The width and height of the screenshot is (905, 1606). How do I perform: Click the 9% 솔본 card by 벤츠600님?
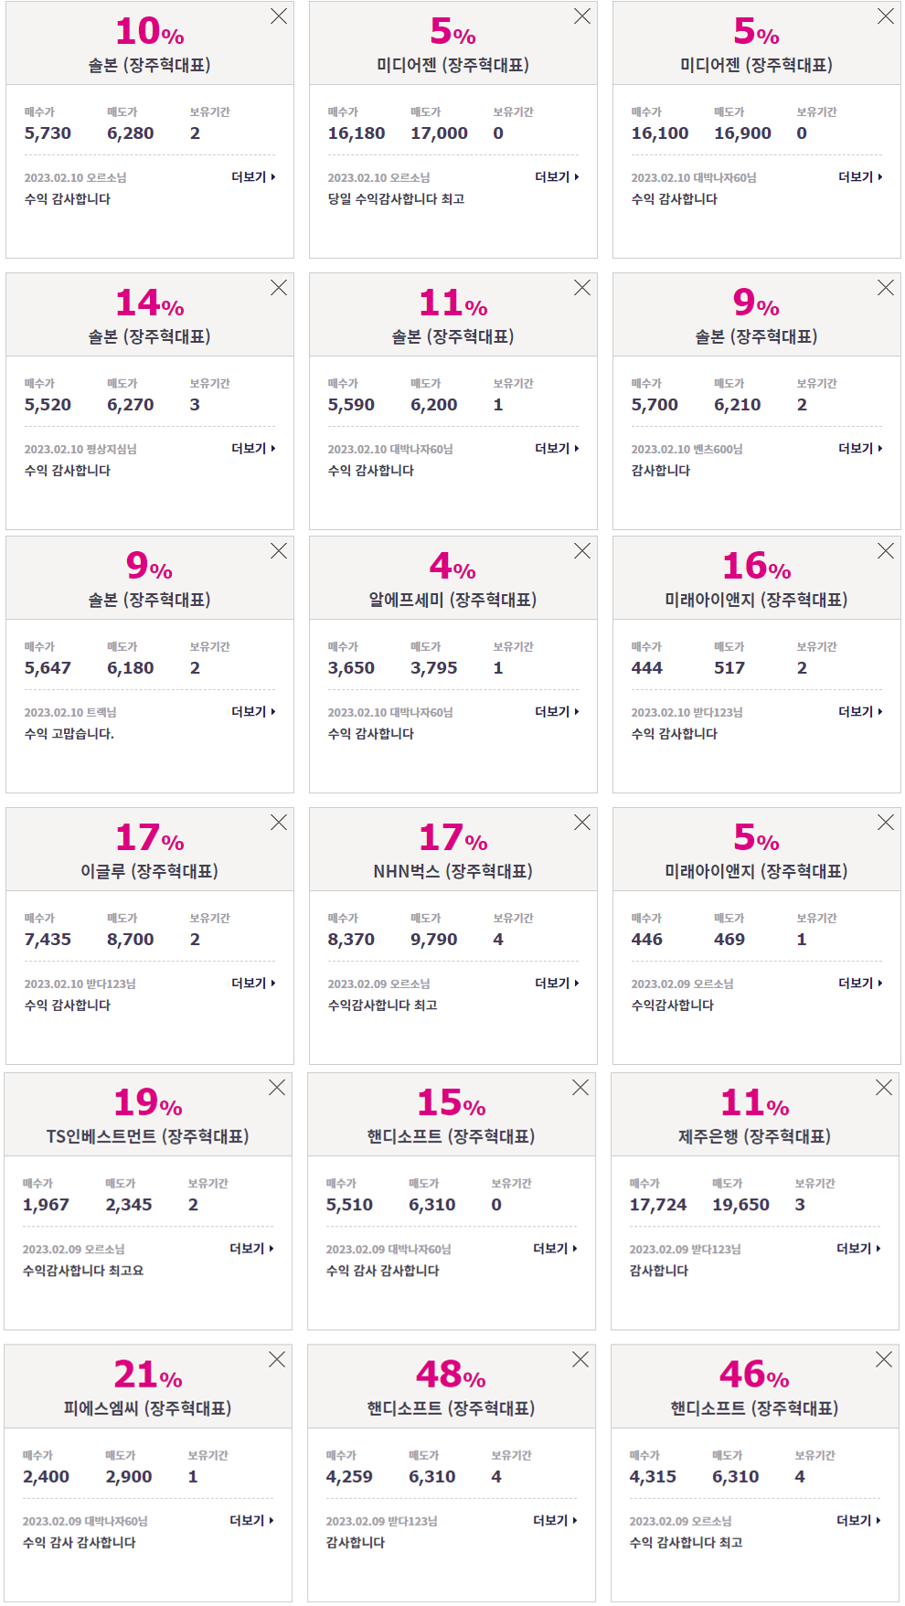(756, 401)
